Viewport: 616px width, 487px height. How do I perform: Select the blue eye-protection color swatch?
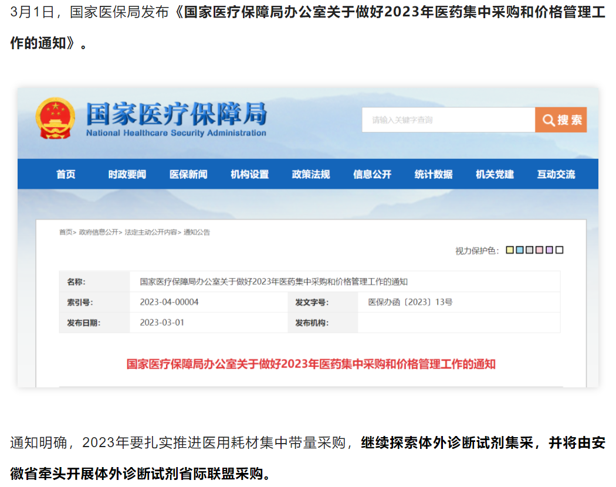(x=520, y=250)
